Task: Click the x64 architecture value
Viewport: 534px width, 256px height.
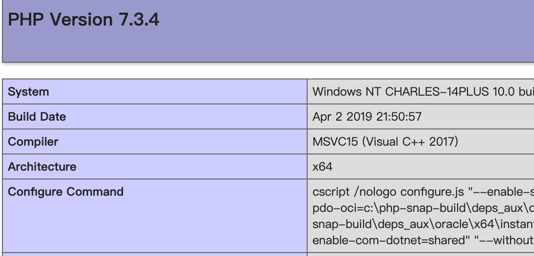Action: tap(322, 167)
